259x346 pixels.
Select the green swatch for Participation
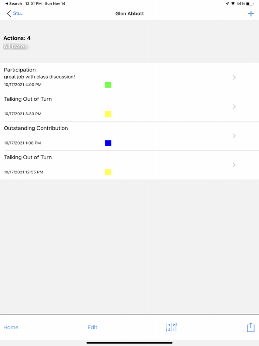(108, 85)
